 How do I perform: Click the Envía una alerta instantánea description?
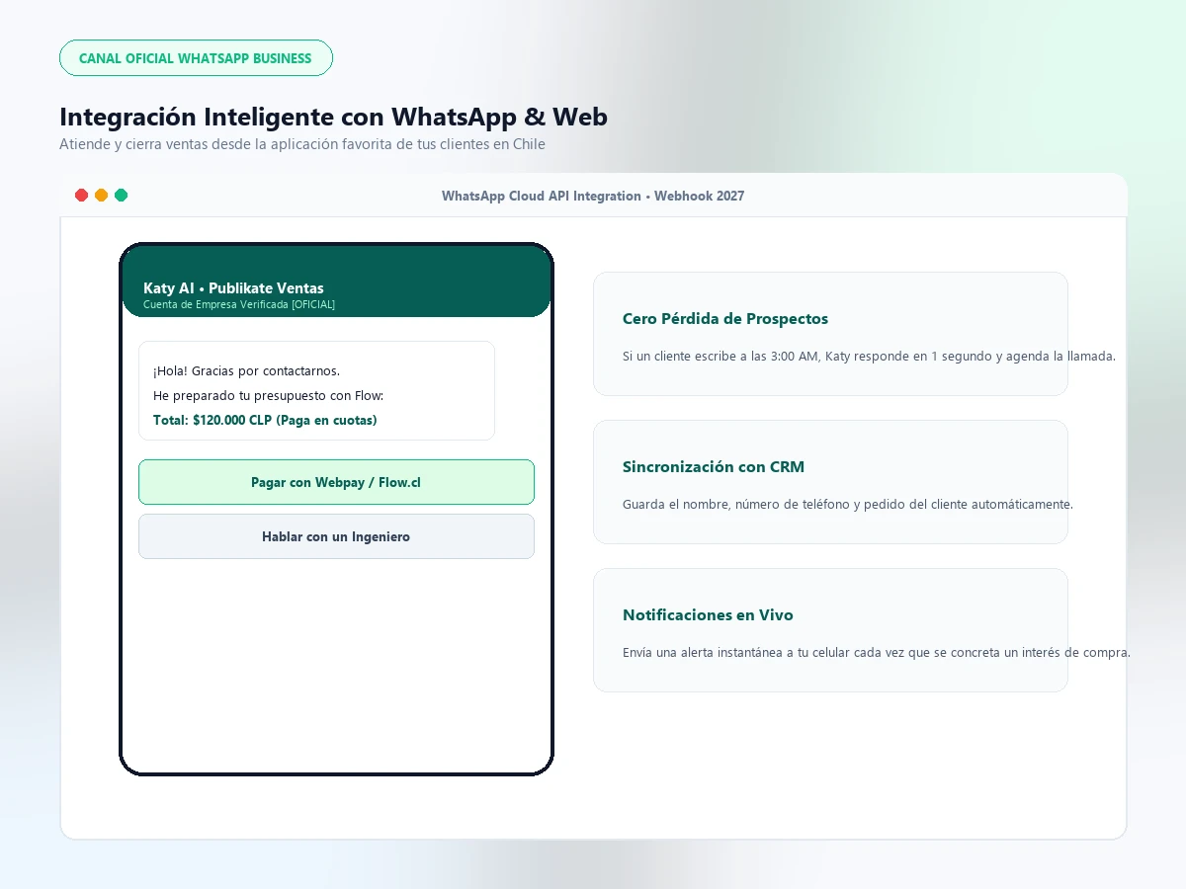pyautogui.click(x=877, y=653)
